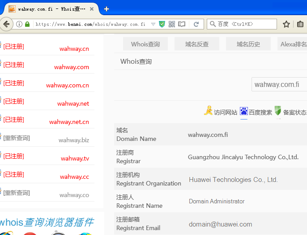
Task: Select the Domain Administrator registrant value
Action: (217, 201)
